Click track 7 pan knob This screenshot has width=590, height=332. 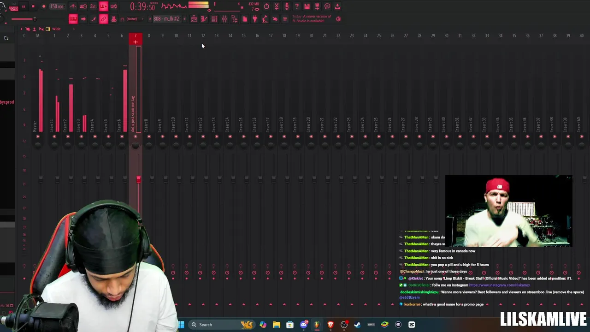click(x=135, y=146)
